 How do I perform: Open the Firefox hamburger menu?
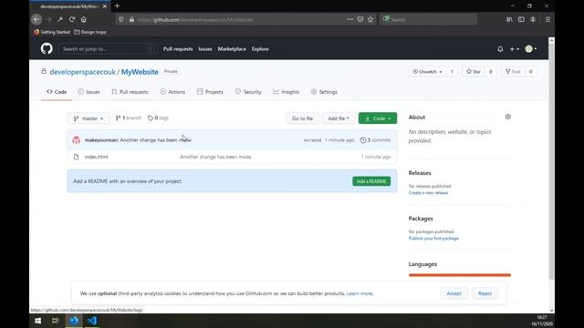tap(547, 19)
